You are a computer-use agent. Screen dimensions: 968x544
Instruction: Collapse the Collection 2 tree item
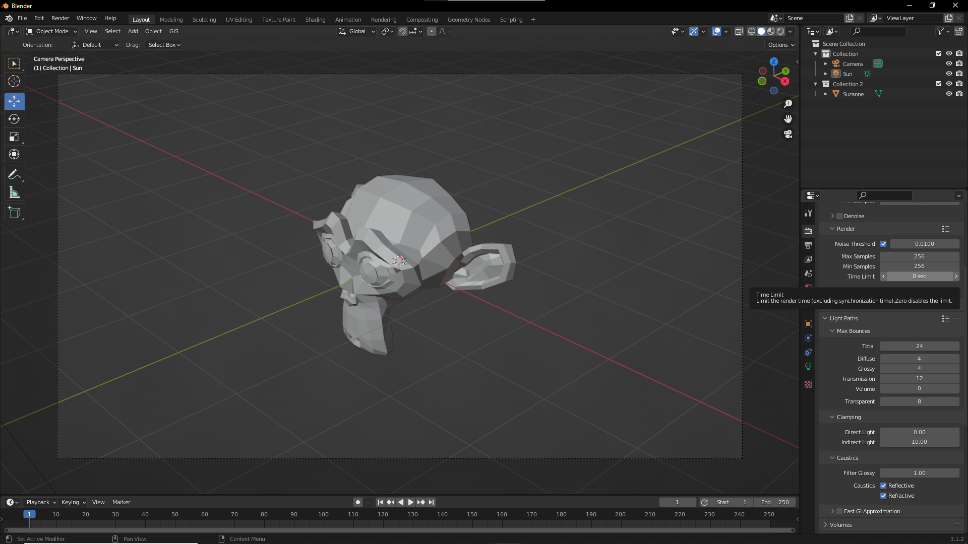816,84
